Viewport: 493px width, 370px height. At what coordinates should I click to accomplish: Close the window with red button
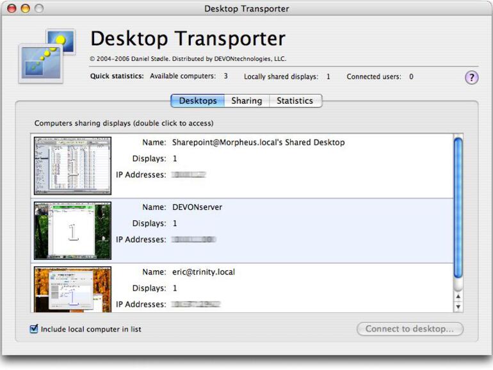pyautogui.click(x=12, y=8)
